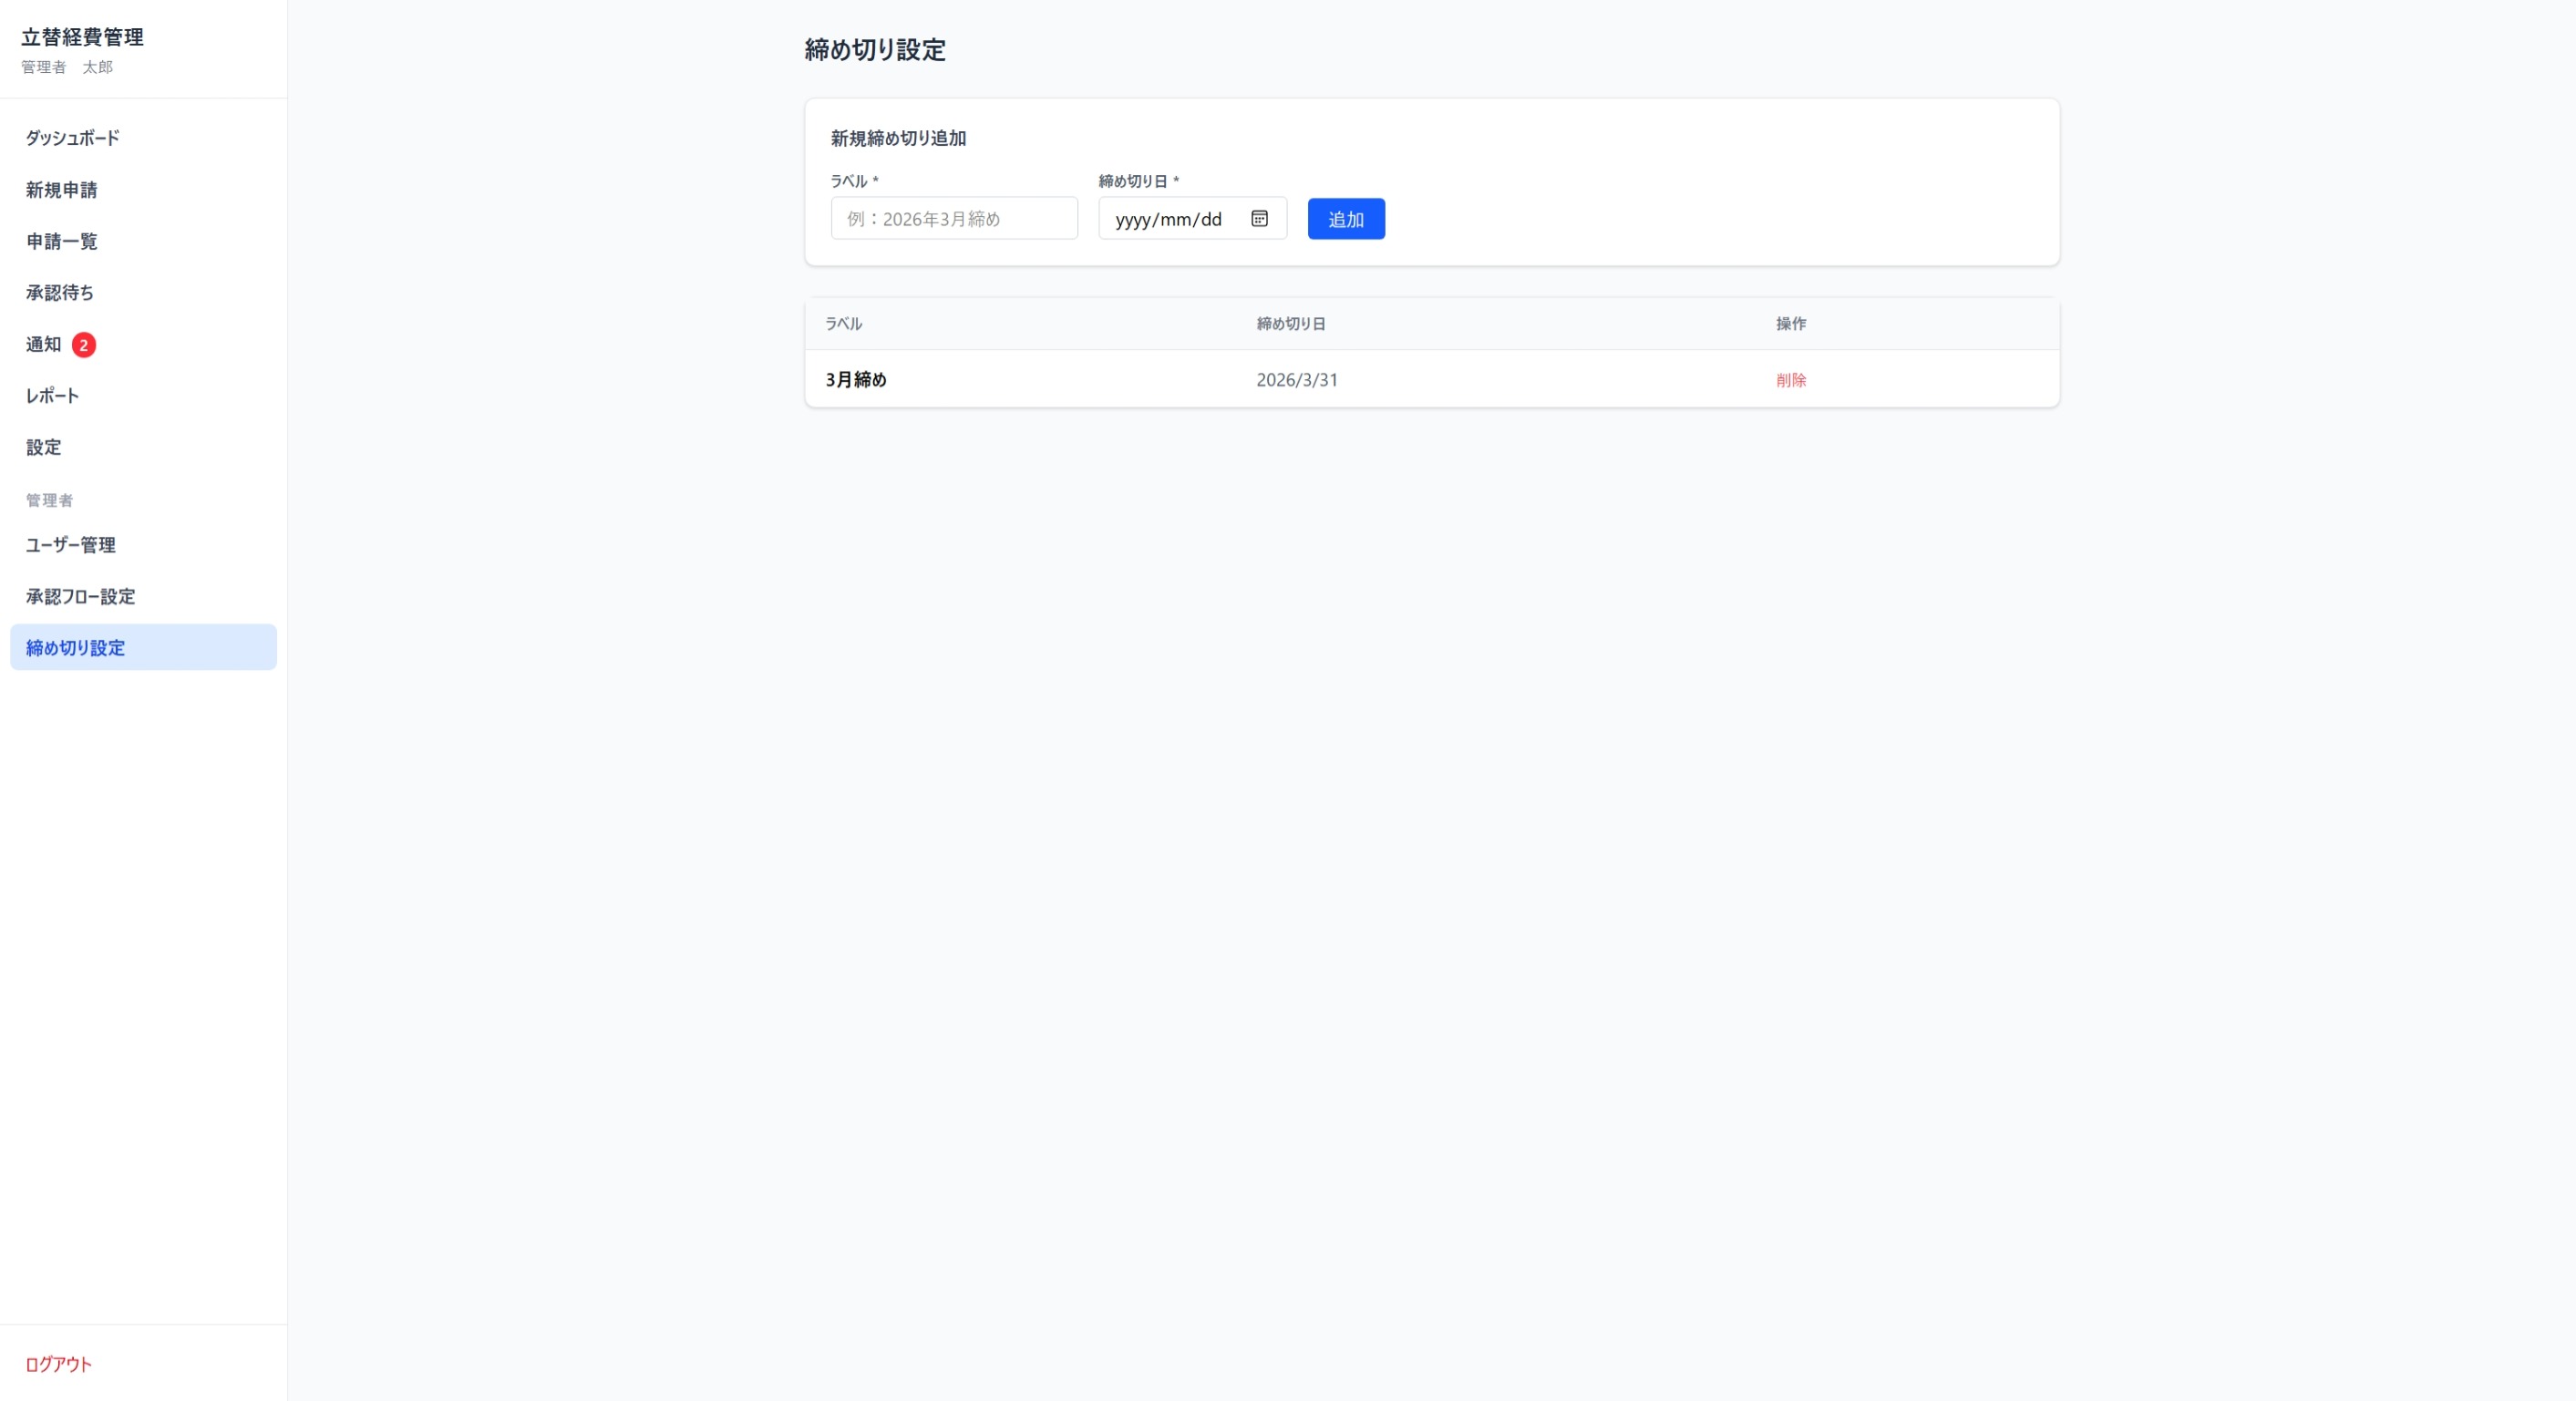The height and width of the screenshot is (1401, 2576).
Task: Navigate to 承認待ち
Action: pyautogui.click(x=60, y=293)
